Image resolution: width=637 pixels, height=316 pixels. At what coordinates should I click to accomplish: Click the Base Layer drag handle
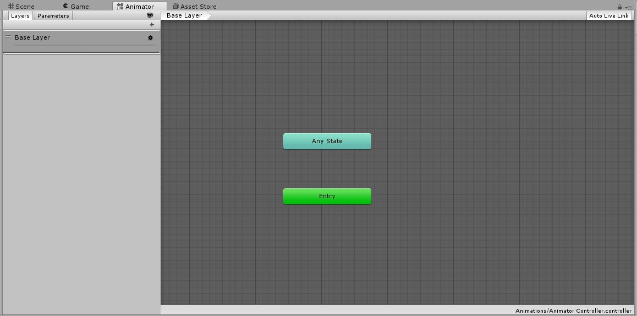coord(8,37)
